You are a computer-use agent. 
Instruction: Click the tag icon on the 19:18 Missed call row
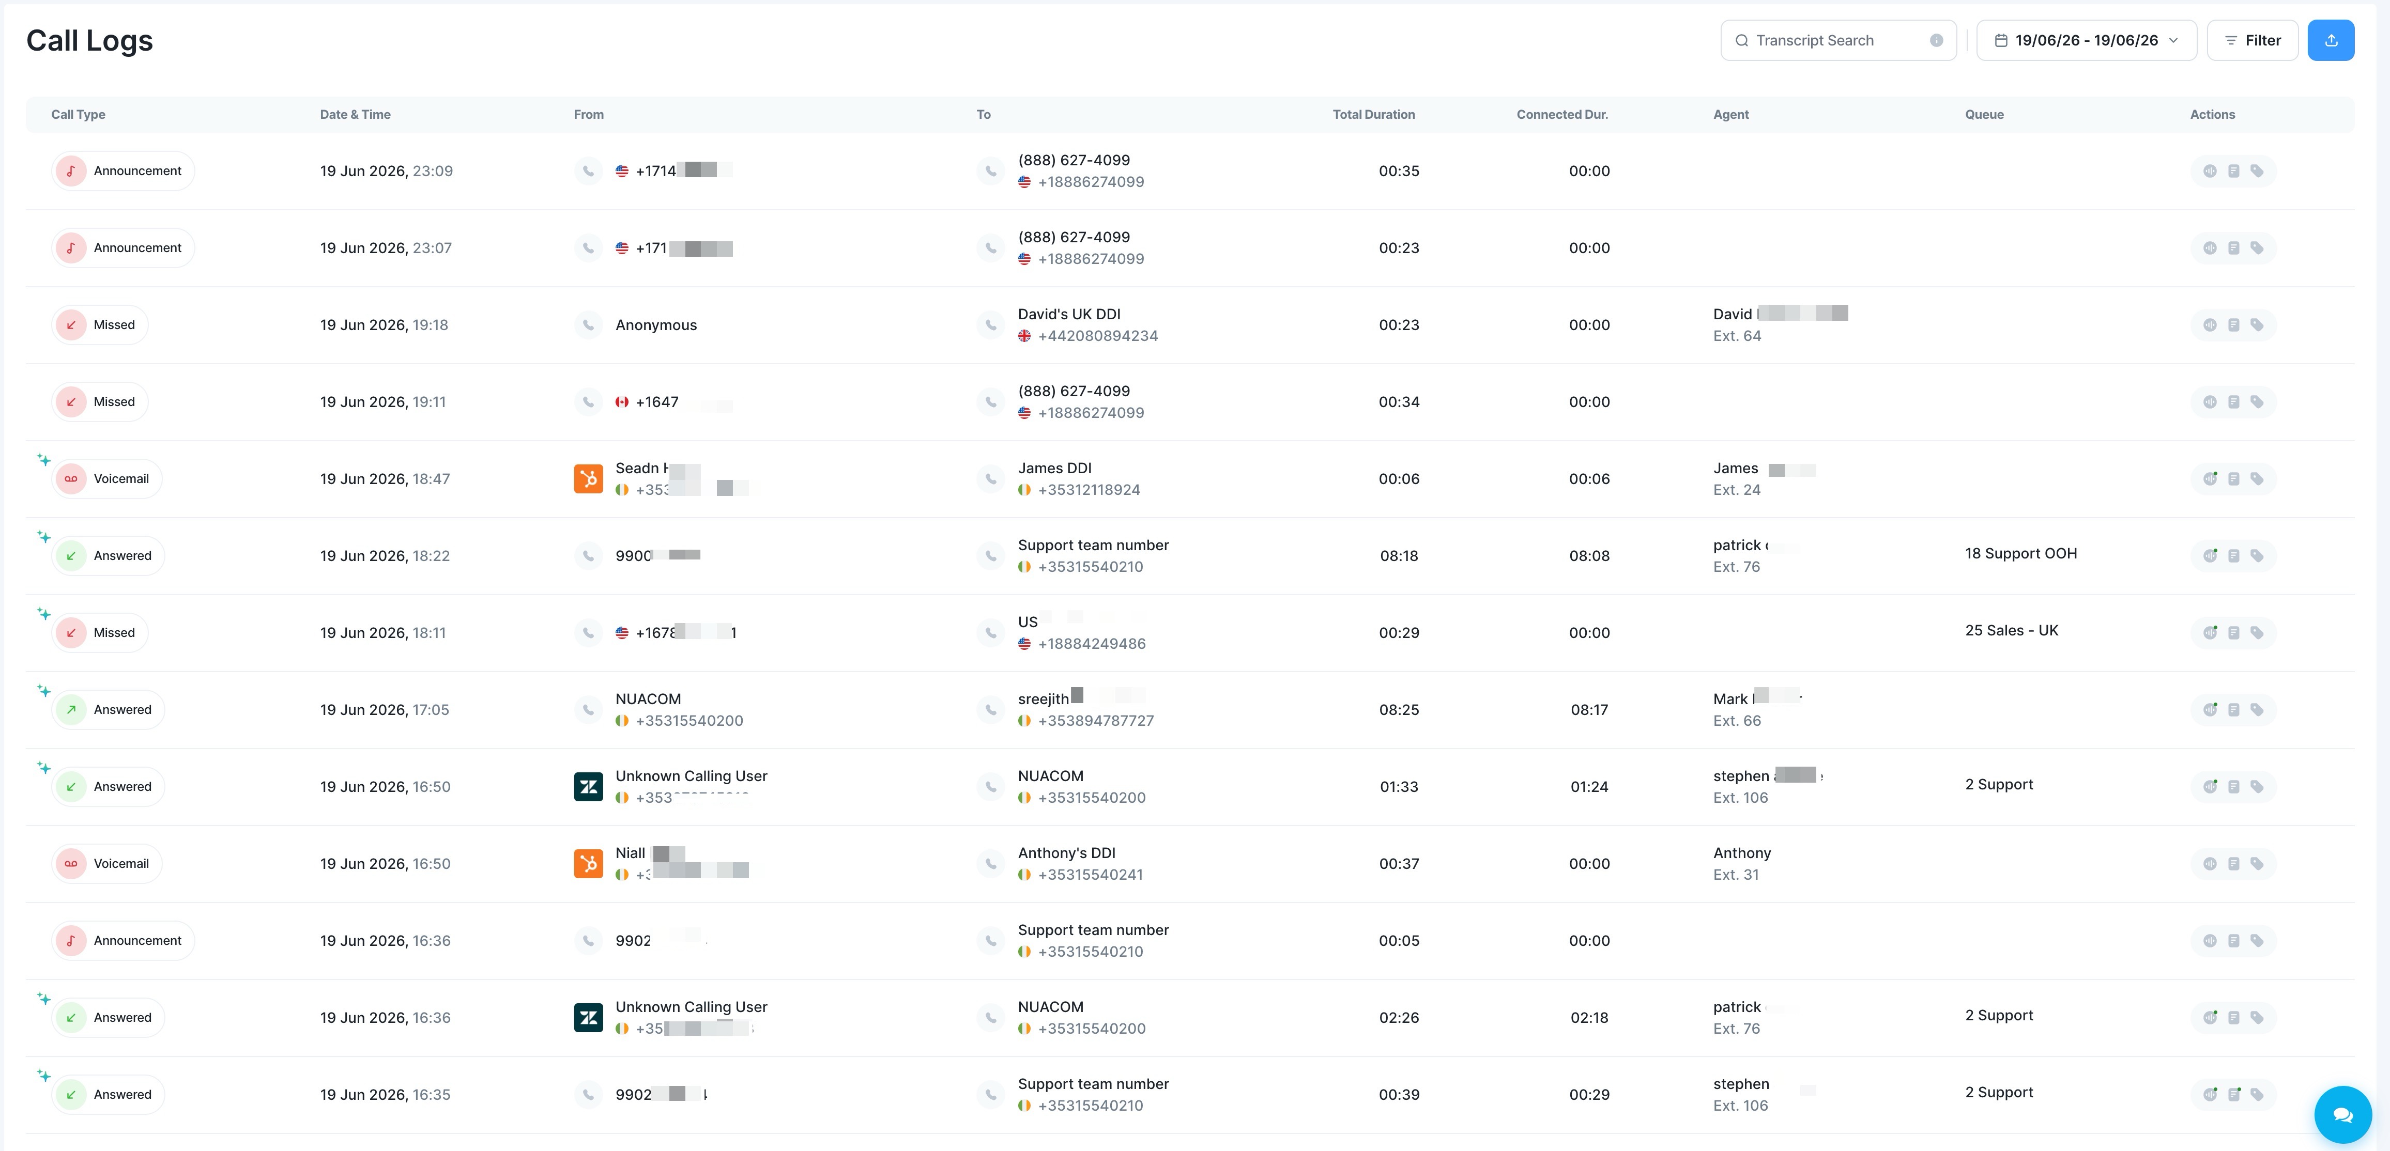2257,324
